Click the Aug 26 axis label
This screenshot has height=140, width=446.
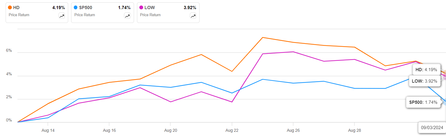click(x=293, y=130)
